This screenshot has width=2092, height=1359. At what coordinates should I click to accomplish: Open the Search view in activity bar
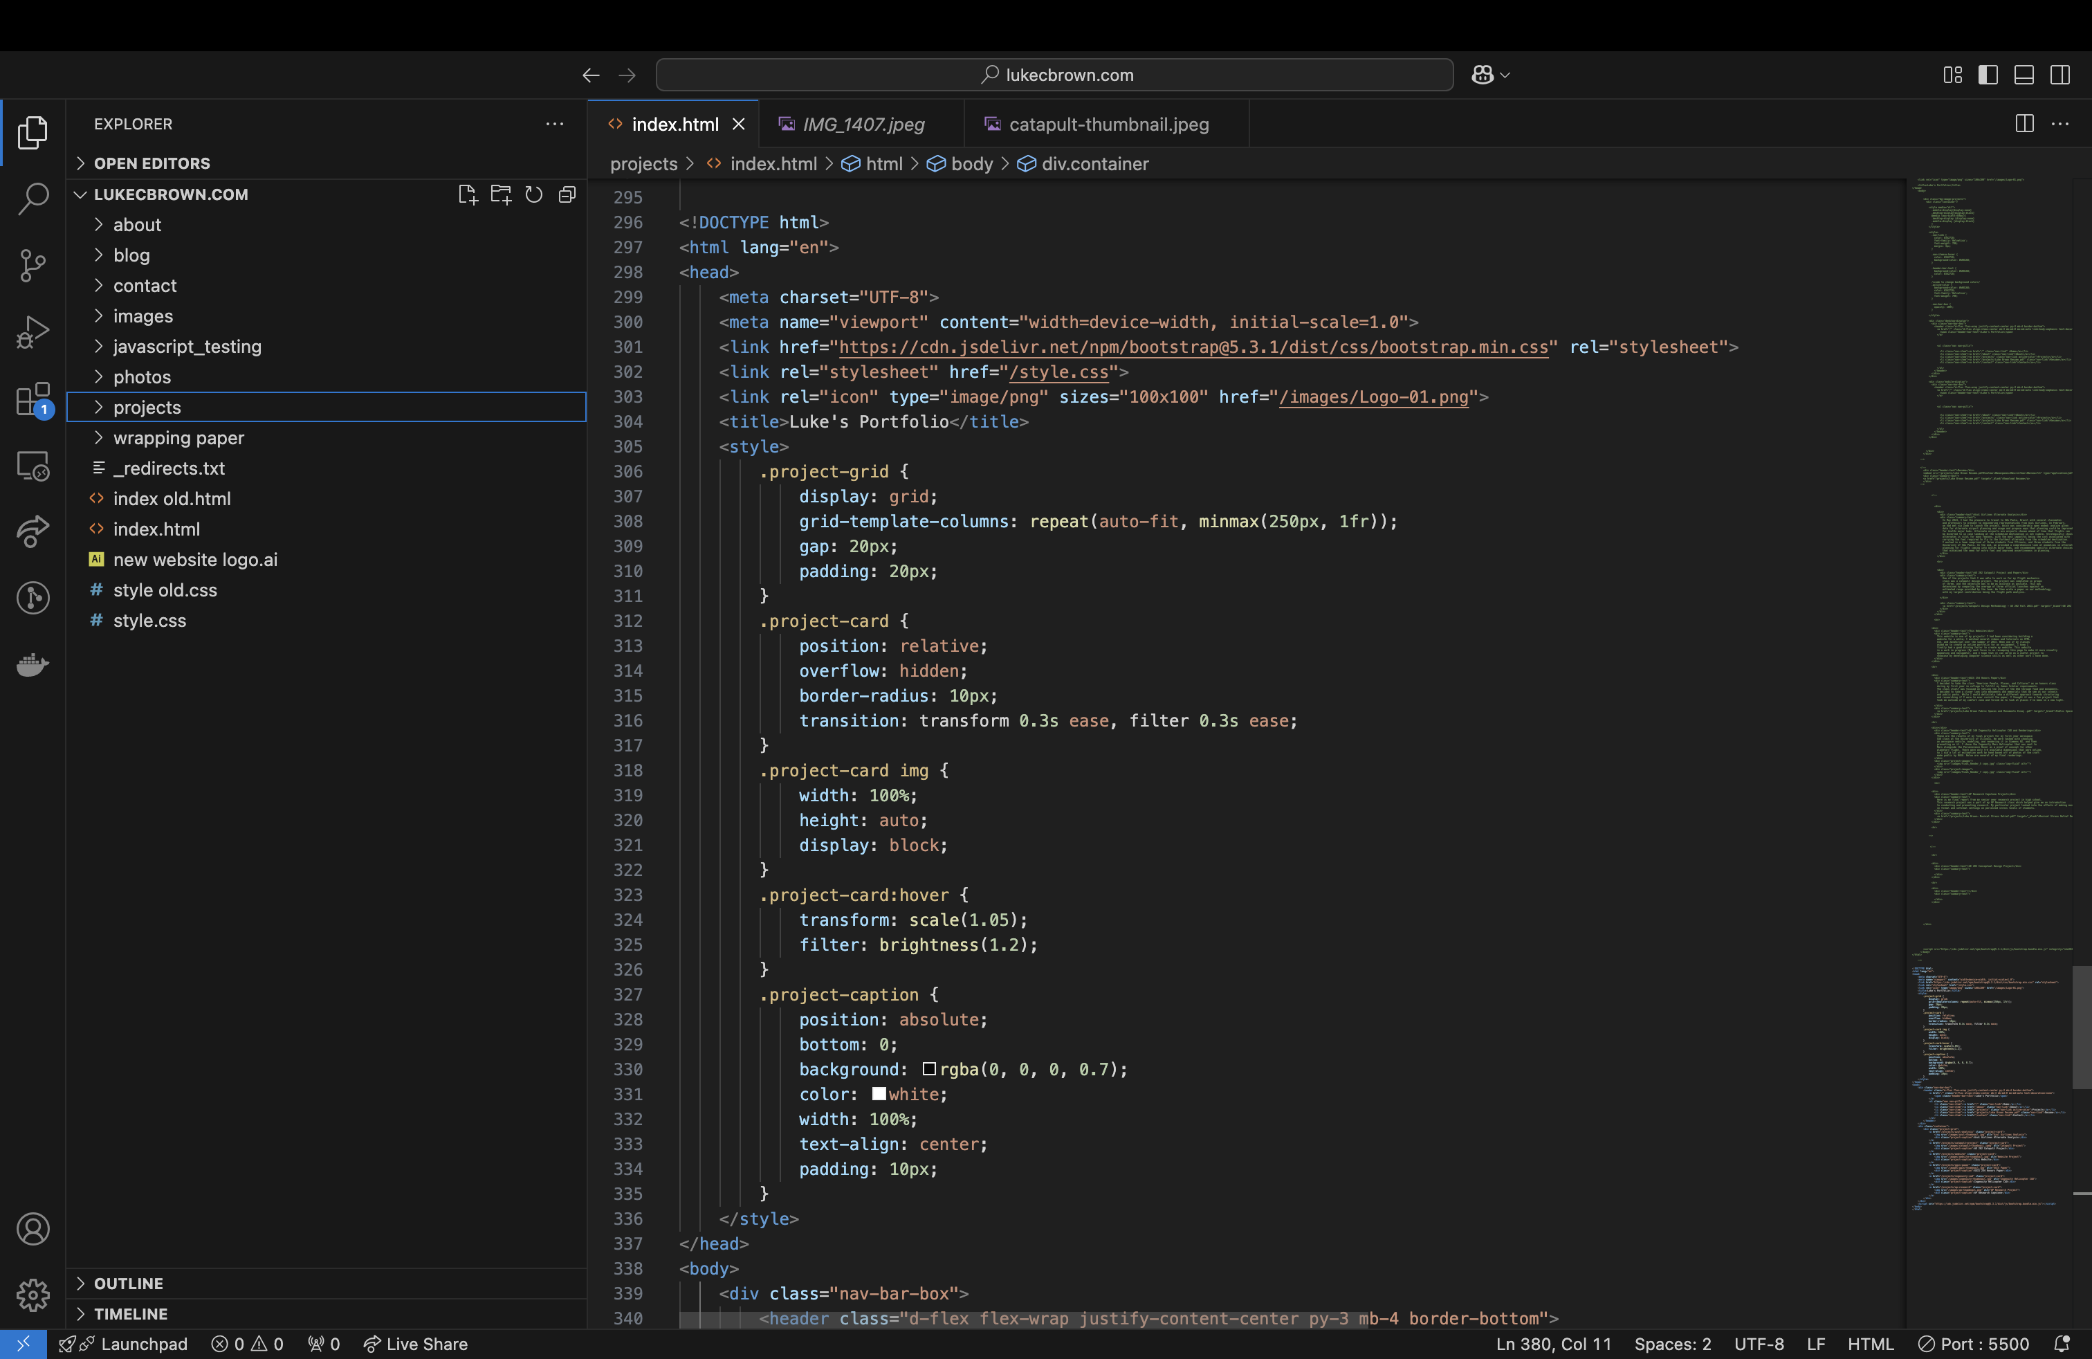[33, 199]
